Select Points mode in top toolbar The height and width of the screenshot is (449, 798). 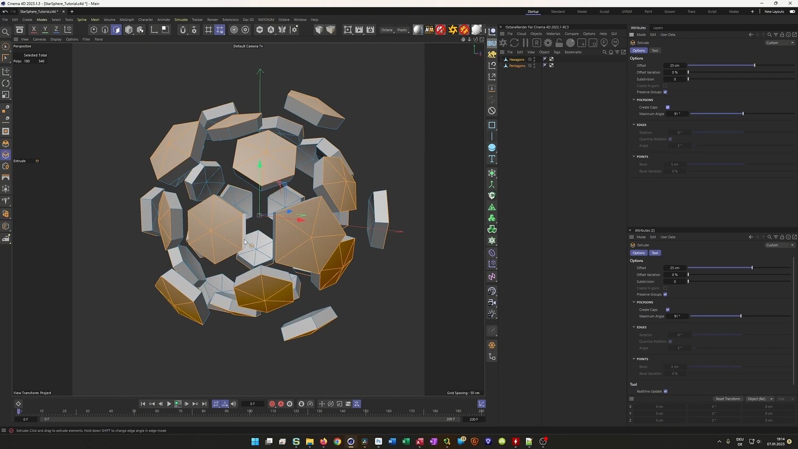coord(94,30)
